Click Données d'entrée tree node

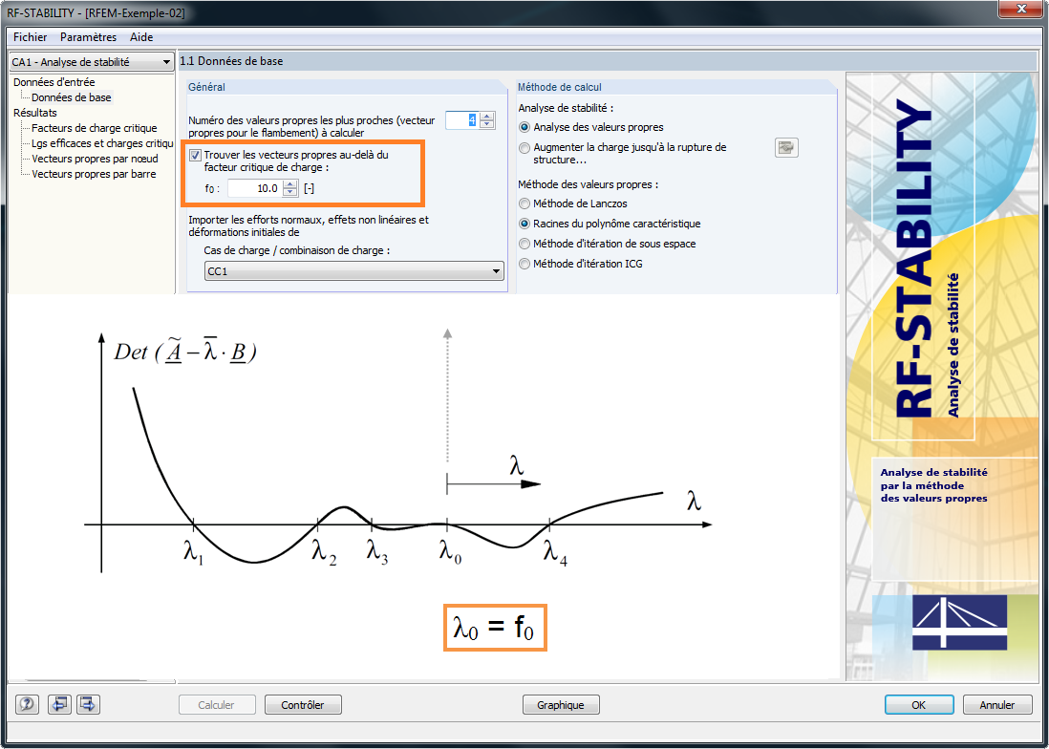tap(54, 82)
